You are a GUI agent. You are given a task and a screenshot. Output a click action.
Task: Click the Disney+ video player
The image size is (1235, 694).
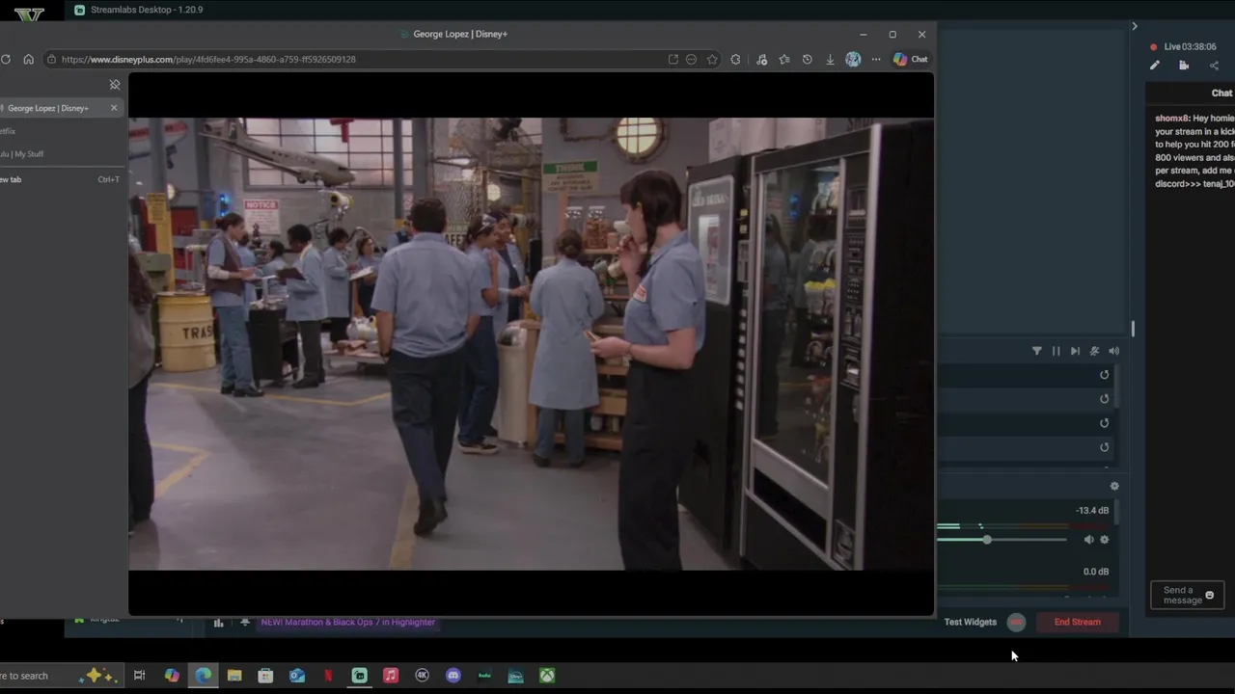pyautogui.click(x=531, y=344)
